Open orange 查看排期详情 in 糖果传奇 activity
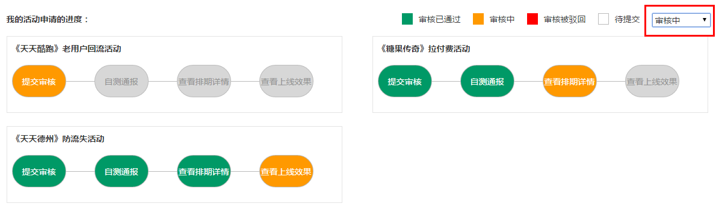The image size is (716, 218). (569, 82)
